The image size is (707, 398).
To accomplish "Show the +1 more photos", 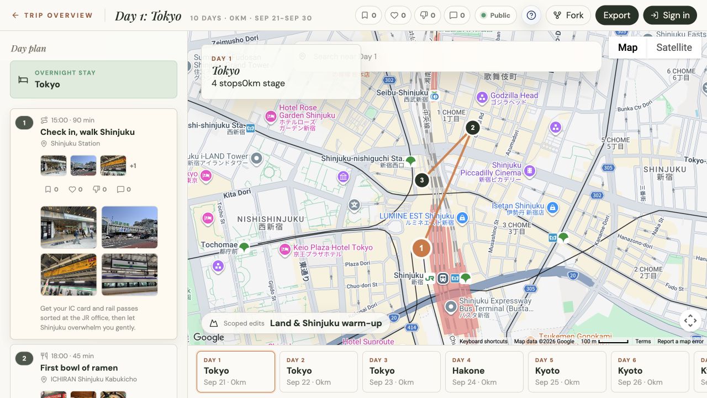I will 133,166.
